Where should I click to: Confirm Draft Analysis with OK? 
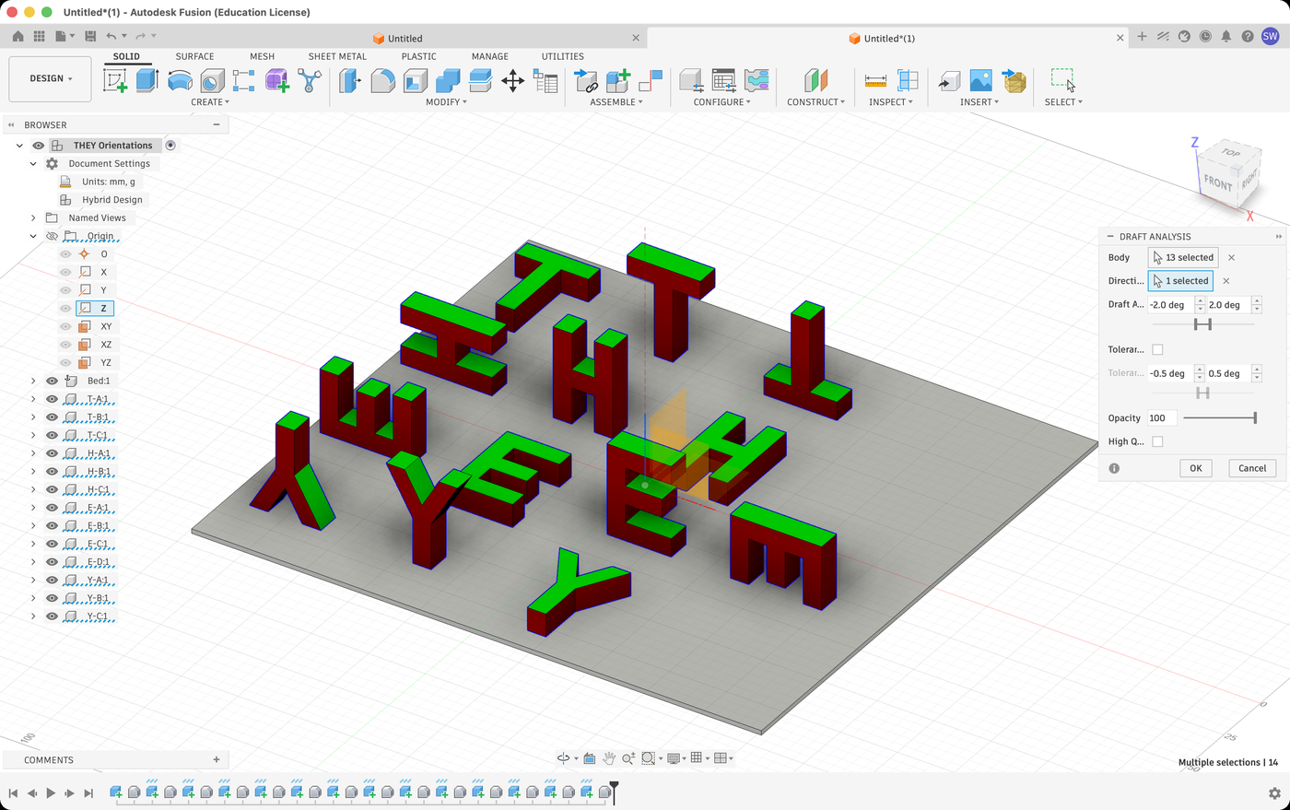1195,468
